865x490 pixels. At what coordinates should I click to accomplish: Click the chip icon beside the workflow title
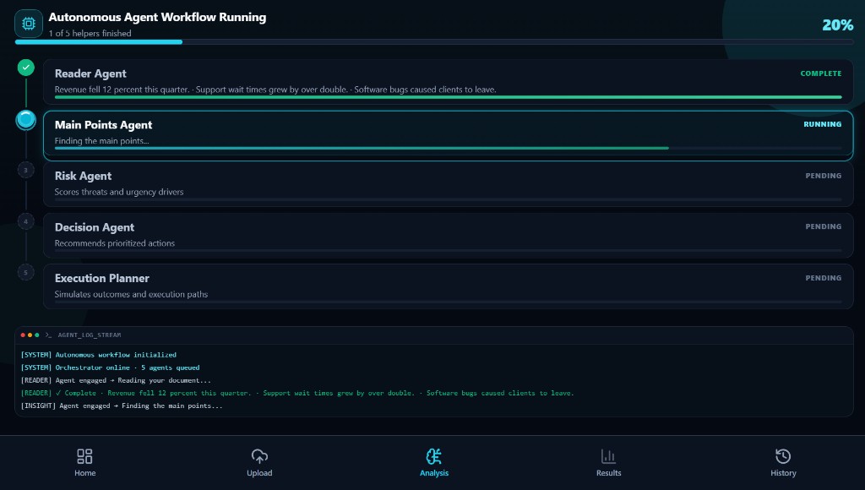(29, 24)
